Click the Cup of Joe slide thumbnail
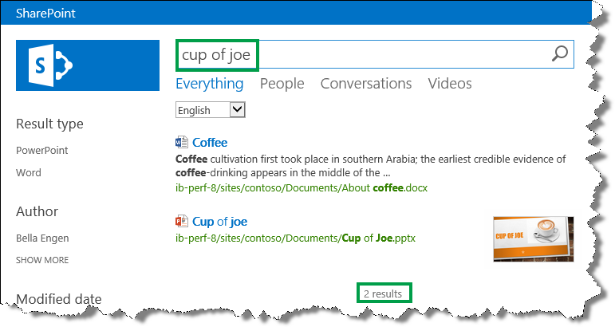The image size is (615, 327). coord(534,238)
